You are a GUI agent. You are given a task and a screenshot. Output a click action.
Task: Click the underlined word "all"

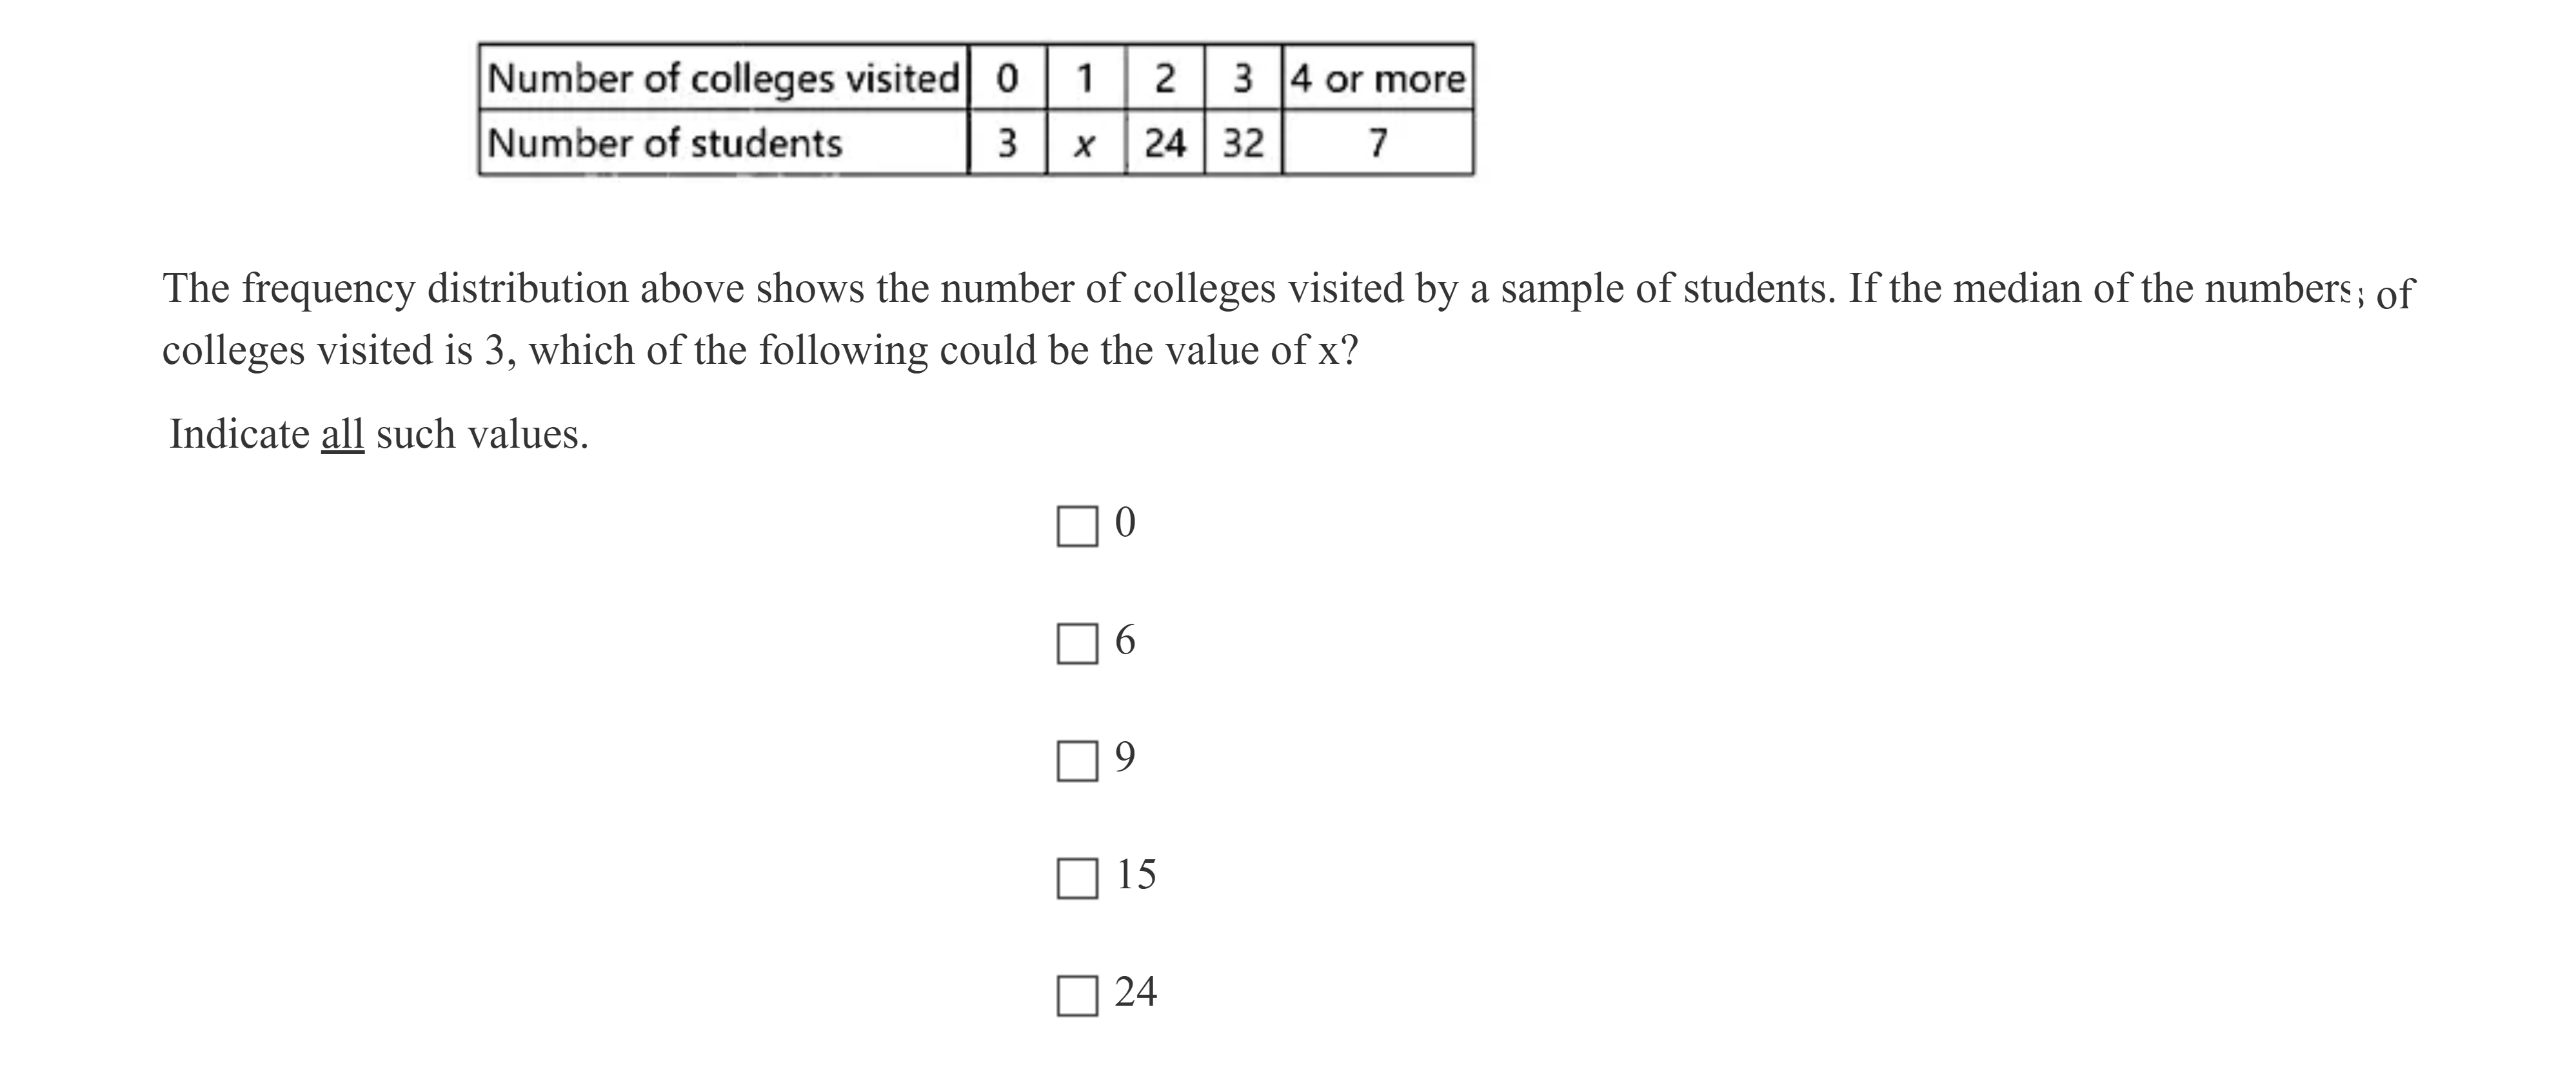(x=342, y=435)
